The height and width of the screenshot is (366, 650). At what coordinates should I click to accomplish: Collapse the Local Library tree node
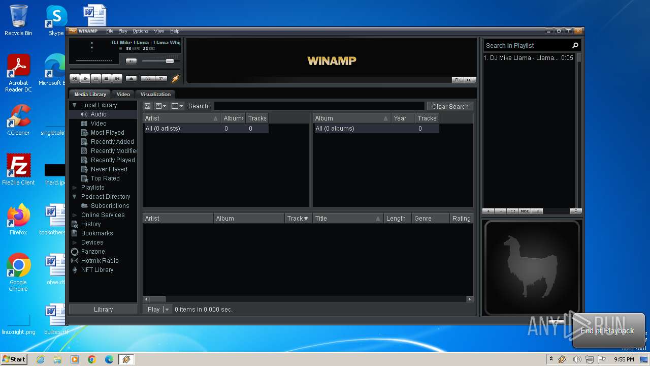pos(75,105)
